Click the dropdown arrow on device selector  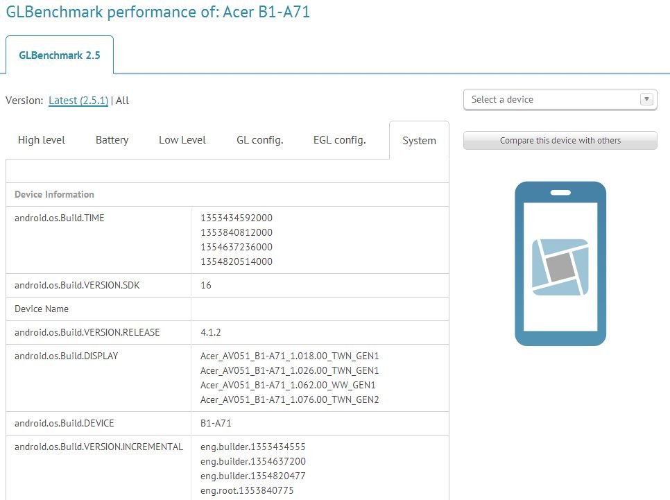coord(646,100)
